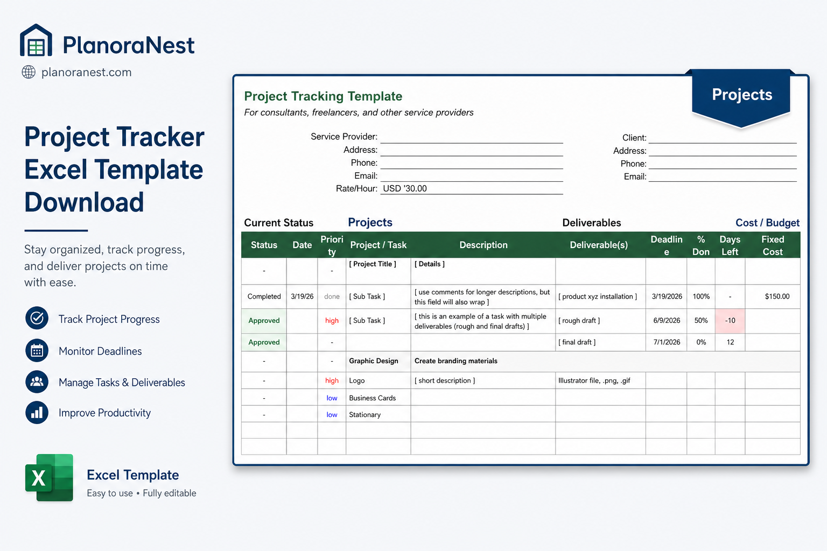This screenshot has width=827, height=551.
Task: Select the 100% done cell
Action: [x=701, y=296]
